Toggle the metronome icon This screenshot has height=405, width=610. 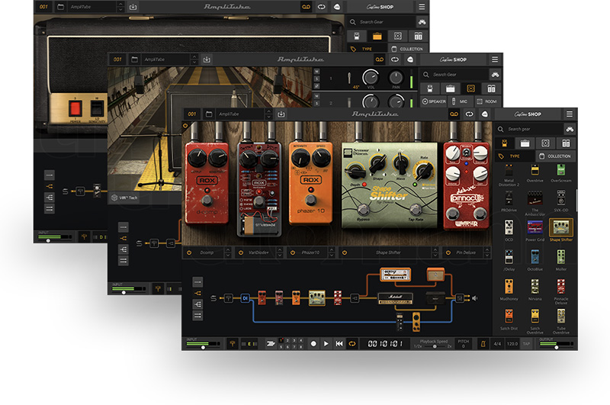tap(483, 344)
